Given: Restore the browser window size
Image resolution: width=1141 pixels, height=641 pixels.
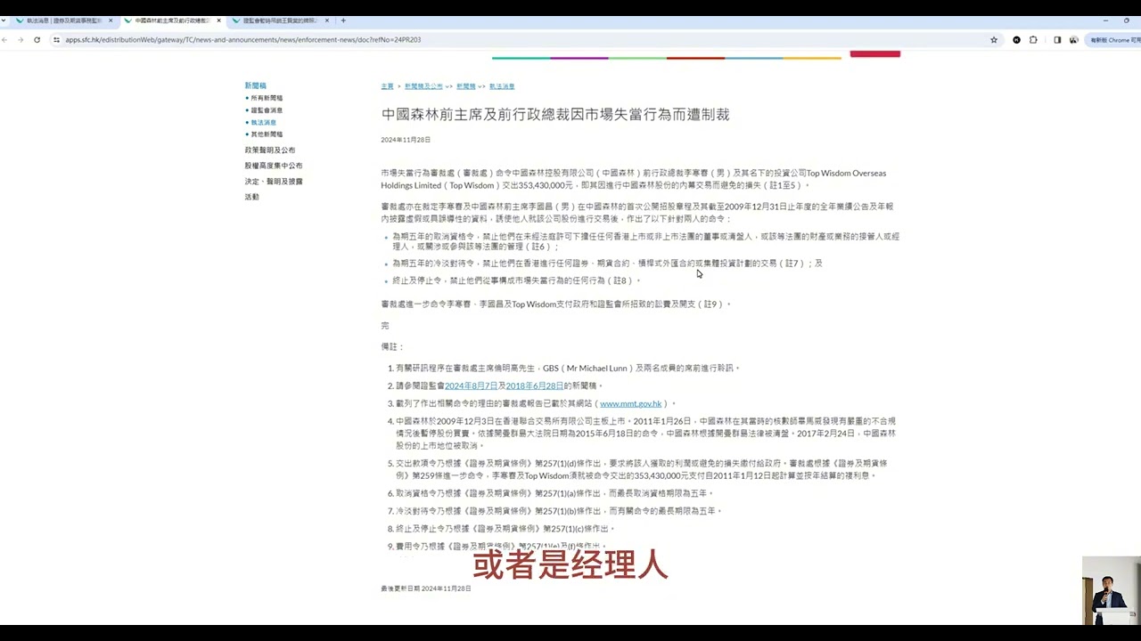Looking at the screenshot, I should click(1127, 20).
